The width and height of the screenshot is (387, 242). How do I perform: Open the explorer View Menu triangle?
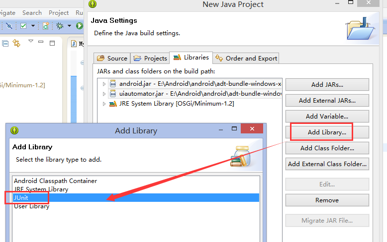[31, 41]
